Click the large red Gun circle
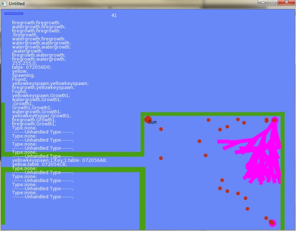Screen dimensions: 296x231 148,119
